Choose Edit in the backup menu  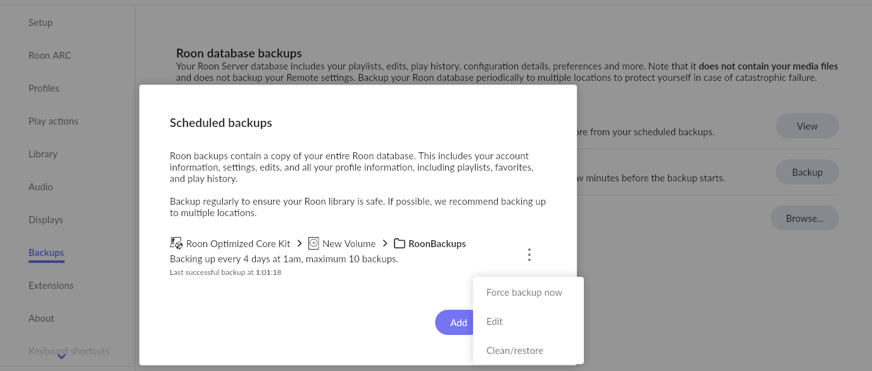point(494,322)
